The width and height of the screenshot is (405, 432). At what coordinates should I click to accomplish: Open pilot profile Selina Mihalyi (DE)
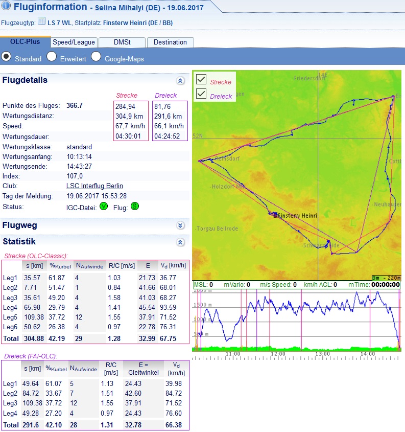pyautogui.click(x=128, y=9)
